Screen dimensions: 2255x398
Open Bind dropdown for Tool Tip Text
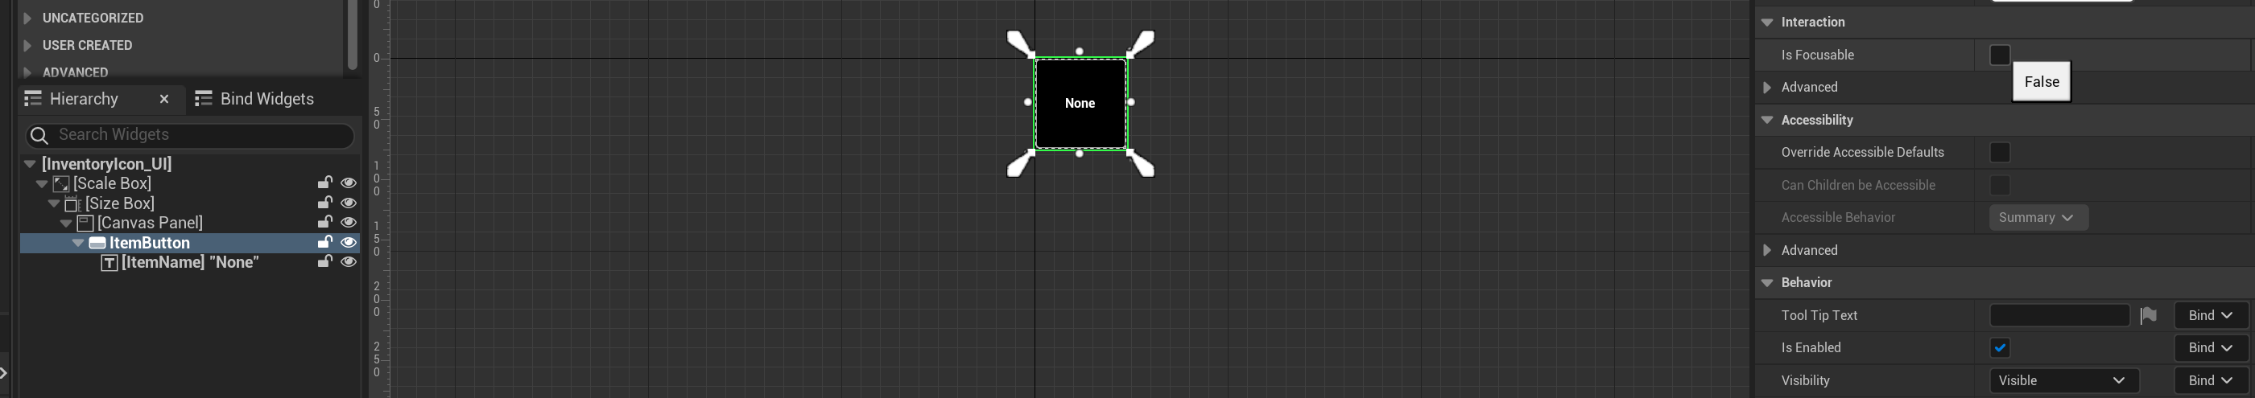(2211, 315)
